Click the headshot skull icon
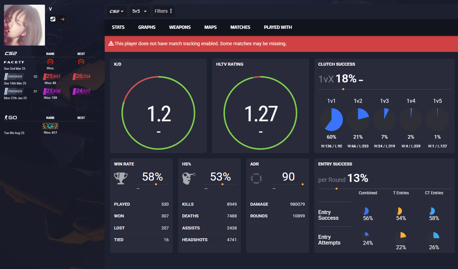This screenshot has width=458, height=269. [x=189, y=179]
